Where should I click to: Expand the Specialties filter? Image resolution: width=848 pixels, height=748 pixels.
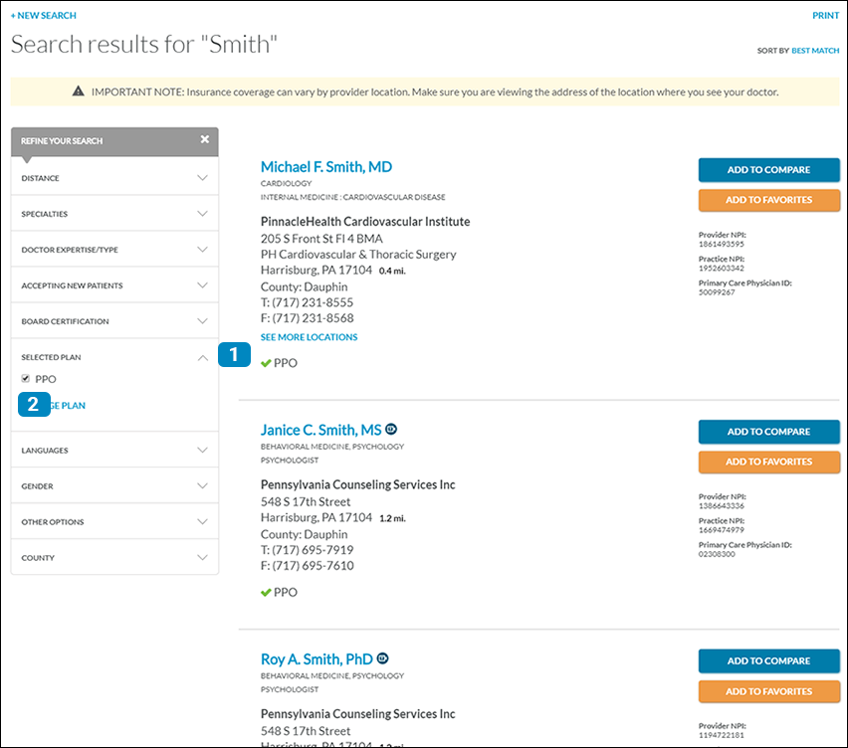coord(114,214)
